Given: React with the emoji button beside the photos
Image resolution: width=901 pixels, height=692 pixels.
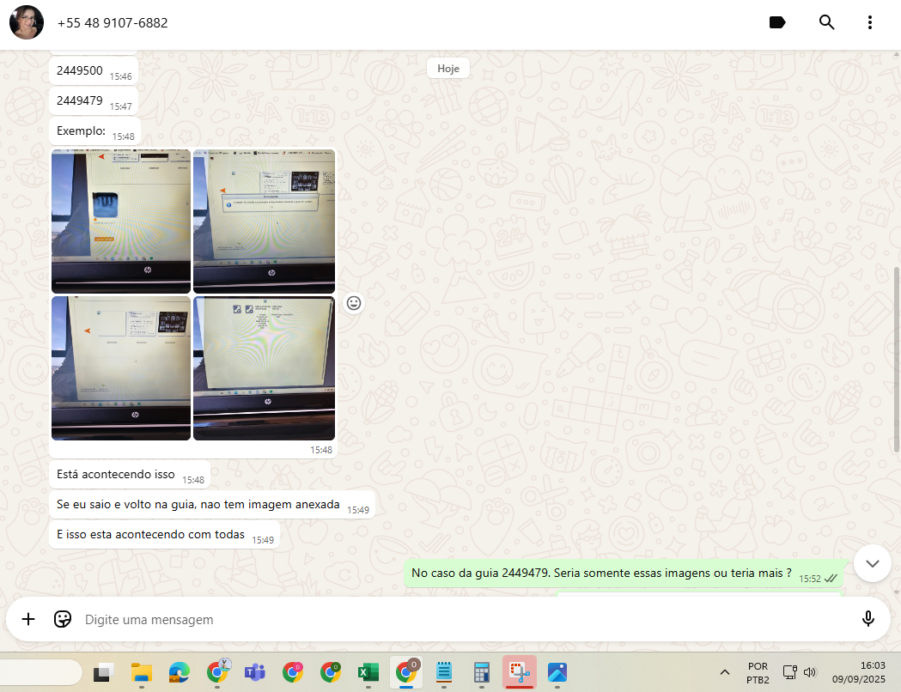Looking at the screenshot, I should 354,303.
